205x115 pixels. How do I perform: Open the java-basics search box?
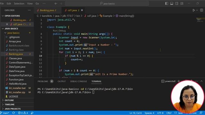tap(107, 4)
